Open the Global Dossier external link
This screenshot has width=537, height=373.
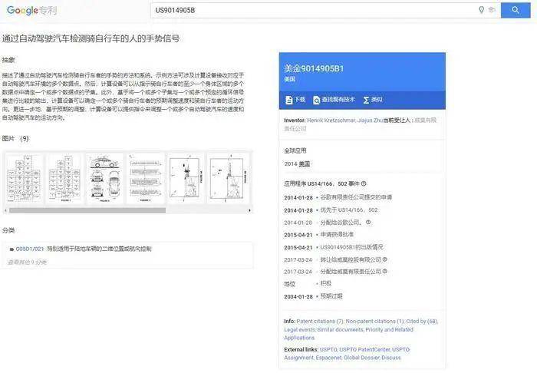click(361, 358)
